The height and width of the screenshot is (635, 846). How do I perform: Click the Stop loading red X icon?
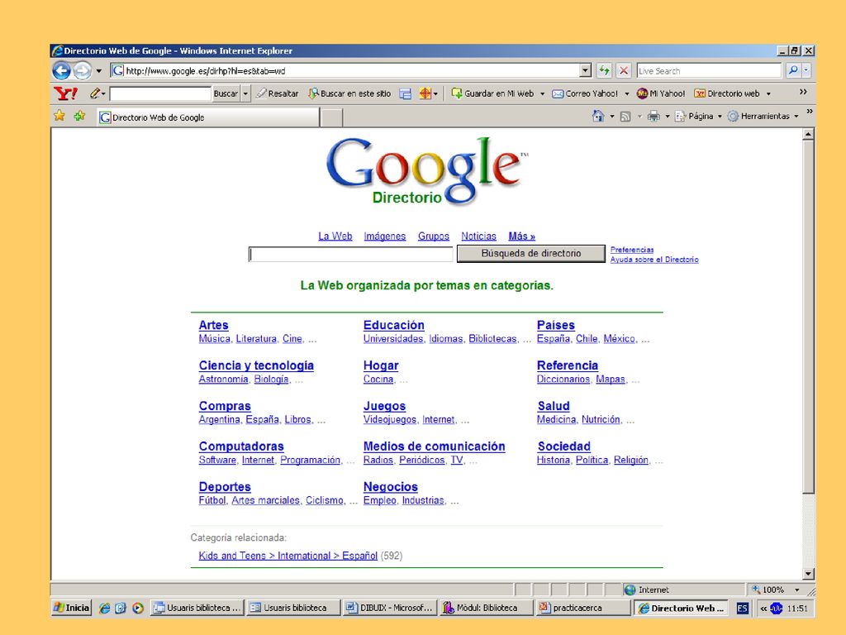click(x=623, y=70)
